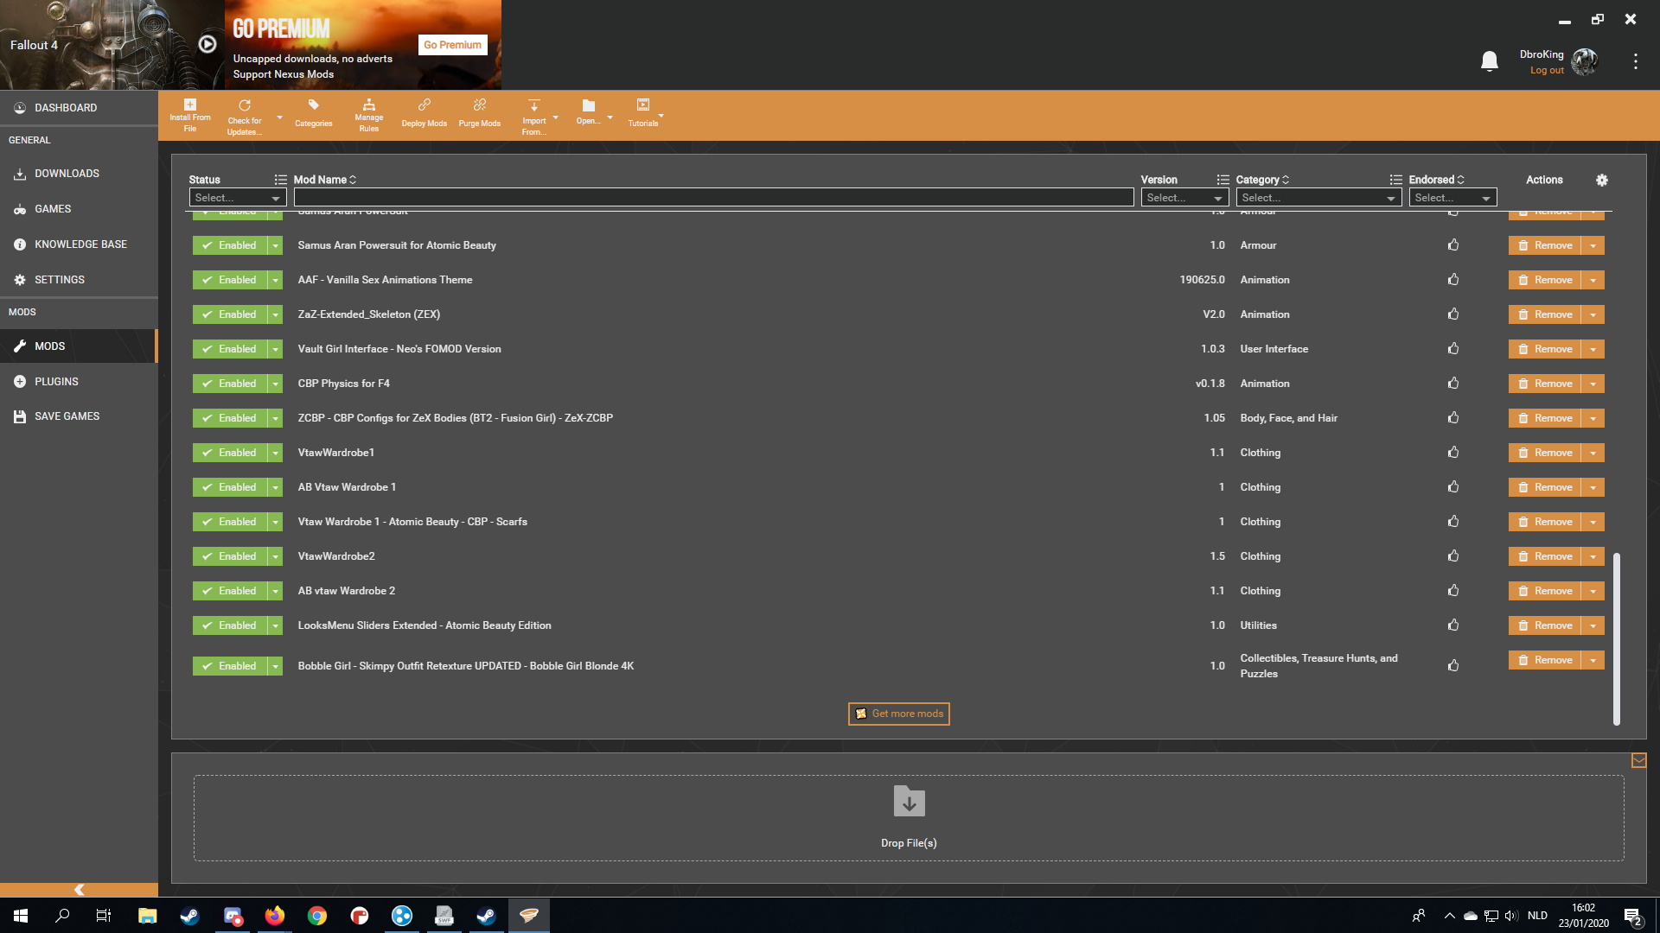Toggle Enabled status for VtawWardrobe2
This screenshot has height=933, width=1660.
230,556
